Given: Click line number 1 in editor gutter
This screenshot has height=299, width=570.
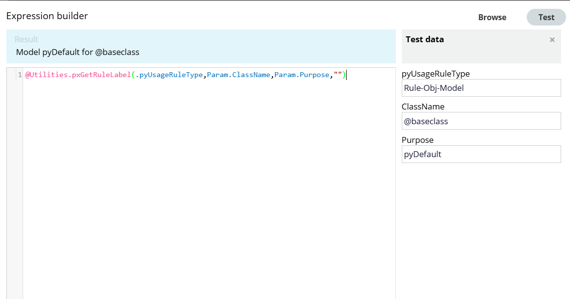Looking at the screenshot, I should [20, 75].
